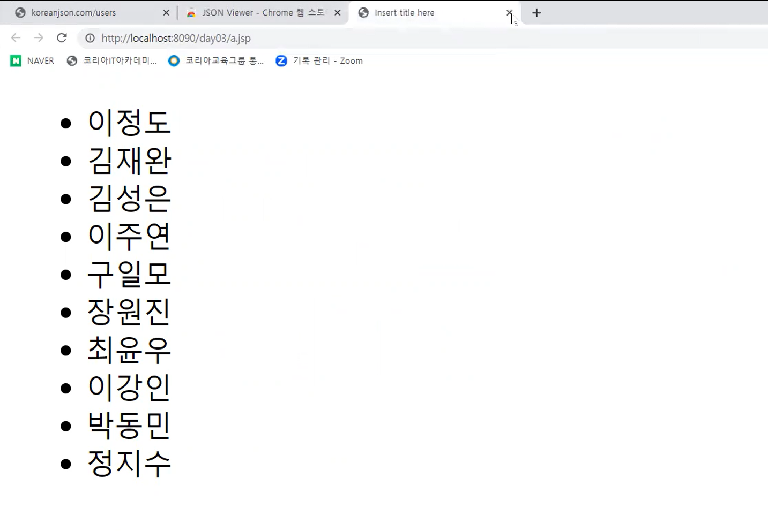Close the Insert title here tab
Viewport: 768px width, 531px height.
coord(509,12)
